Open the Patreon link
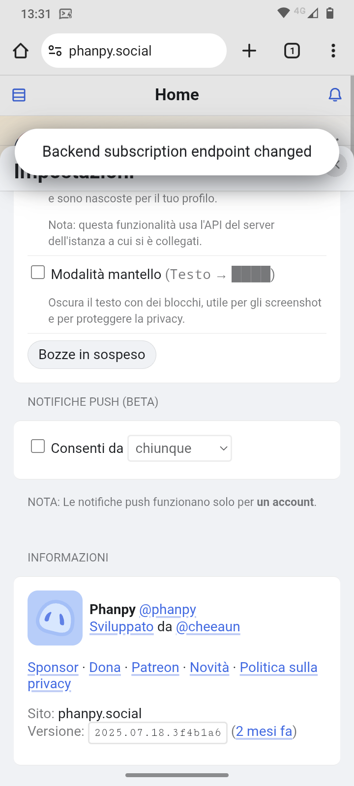The width and height of the screenshot is (354, 786). pos(155,668)
